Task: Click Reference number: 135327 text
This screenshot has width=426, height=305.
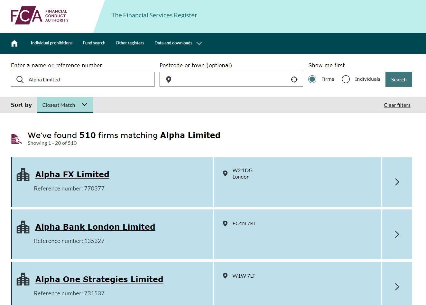Action: (69, 241)
